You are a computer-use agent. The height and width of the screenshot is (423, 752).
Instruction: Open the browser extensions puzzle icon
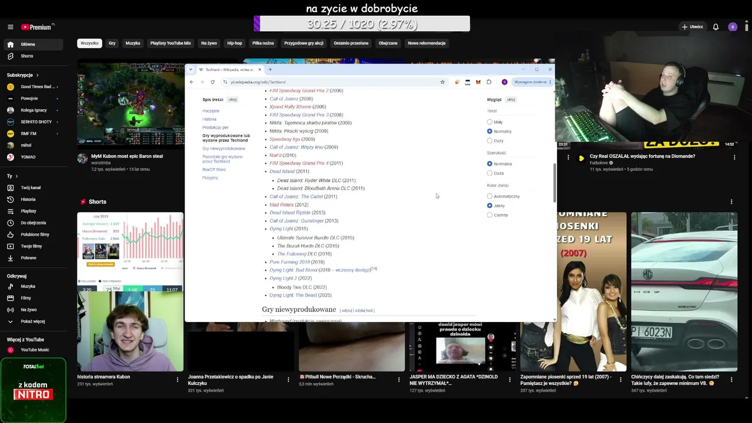coord(489,82)
